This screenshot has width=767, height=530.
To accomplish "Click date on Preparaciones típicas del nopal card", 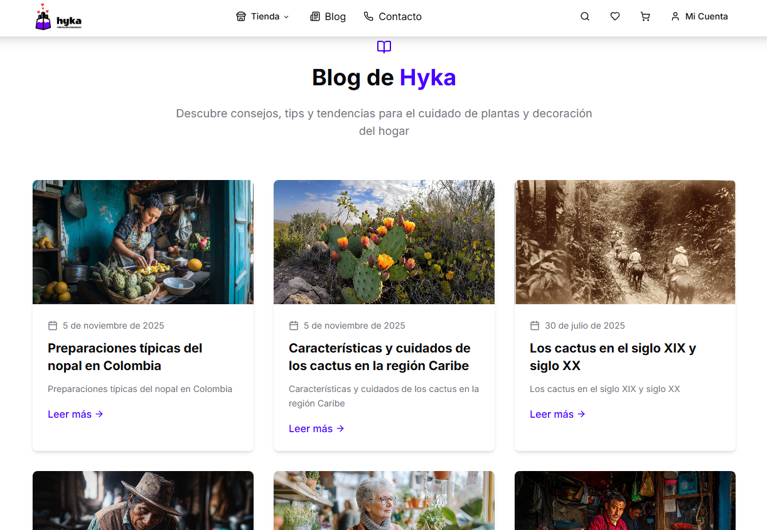I will click(114, 326).
